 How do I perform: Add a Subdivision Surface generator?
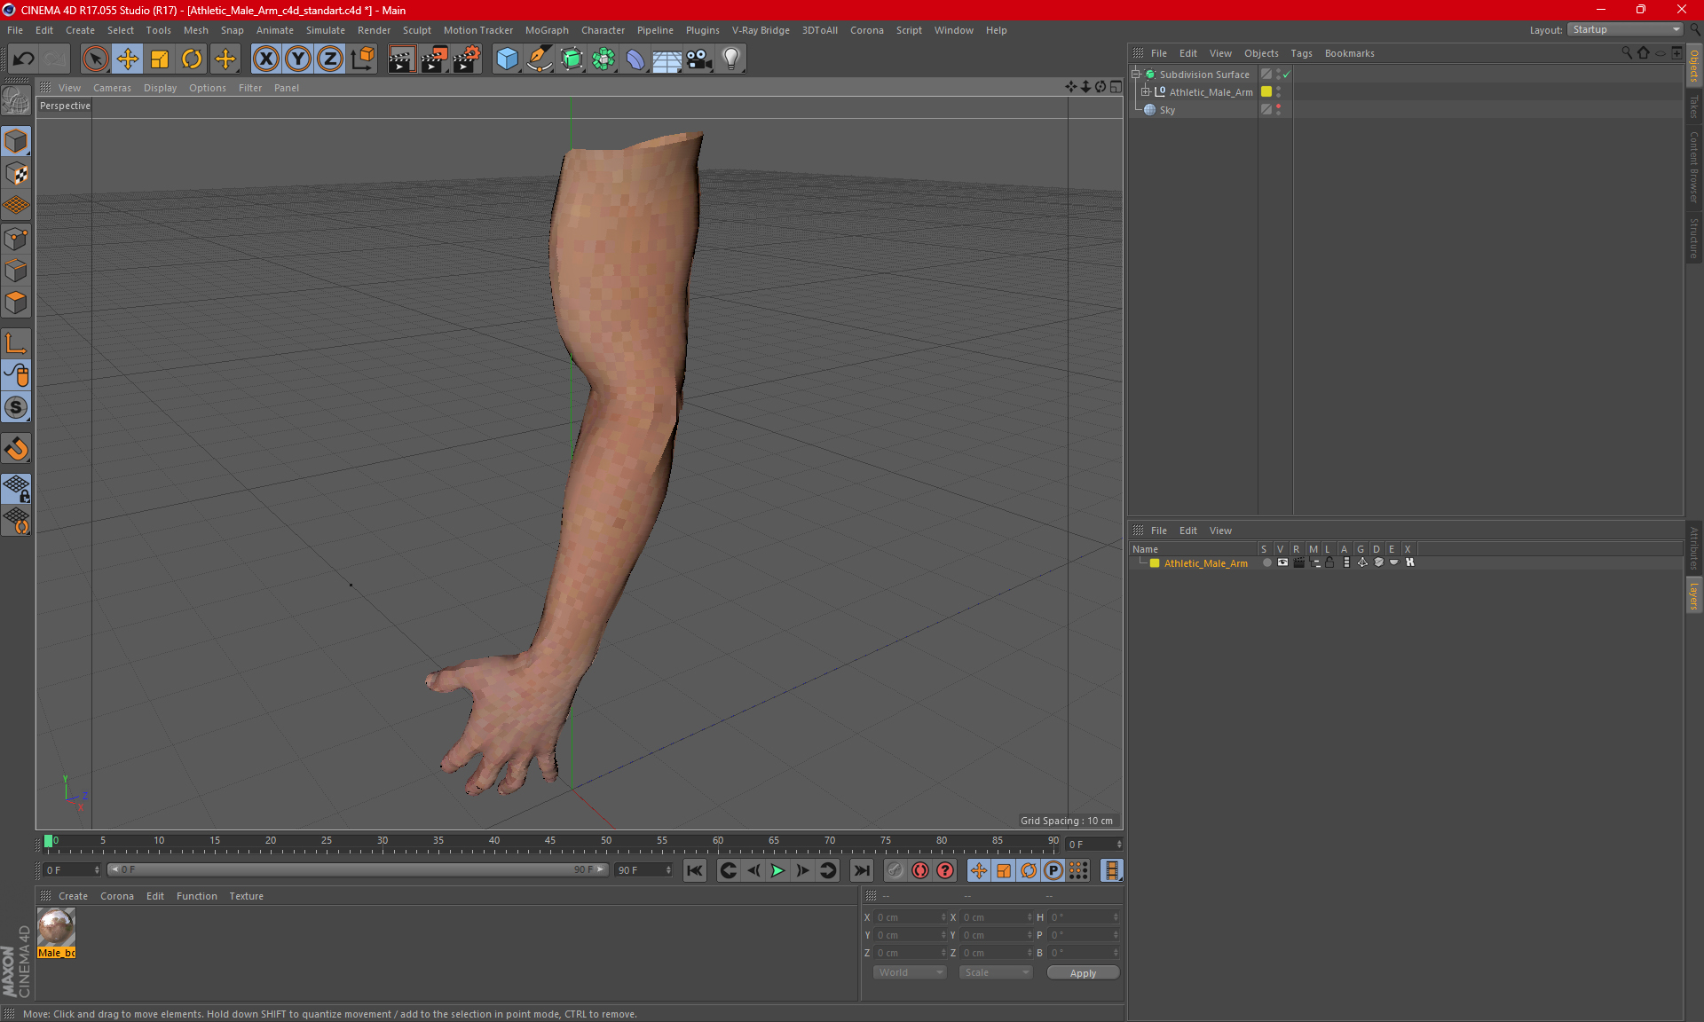pos(572,59)
